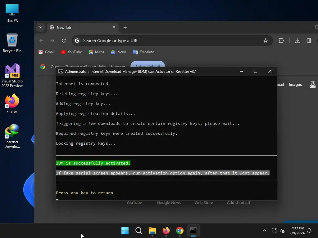Open the YouTube shortcut tile label

tap(134, 203)
